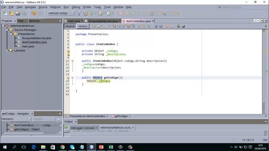
Task: Click the Chrome icon in the taskbar
Action: click(63, 147)
